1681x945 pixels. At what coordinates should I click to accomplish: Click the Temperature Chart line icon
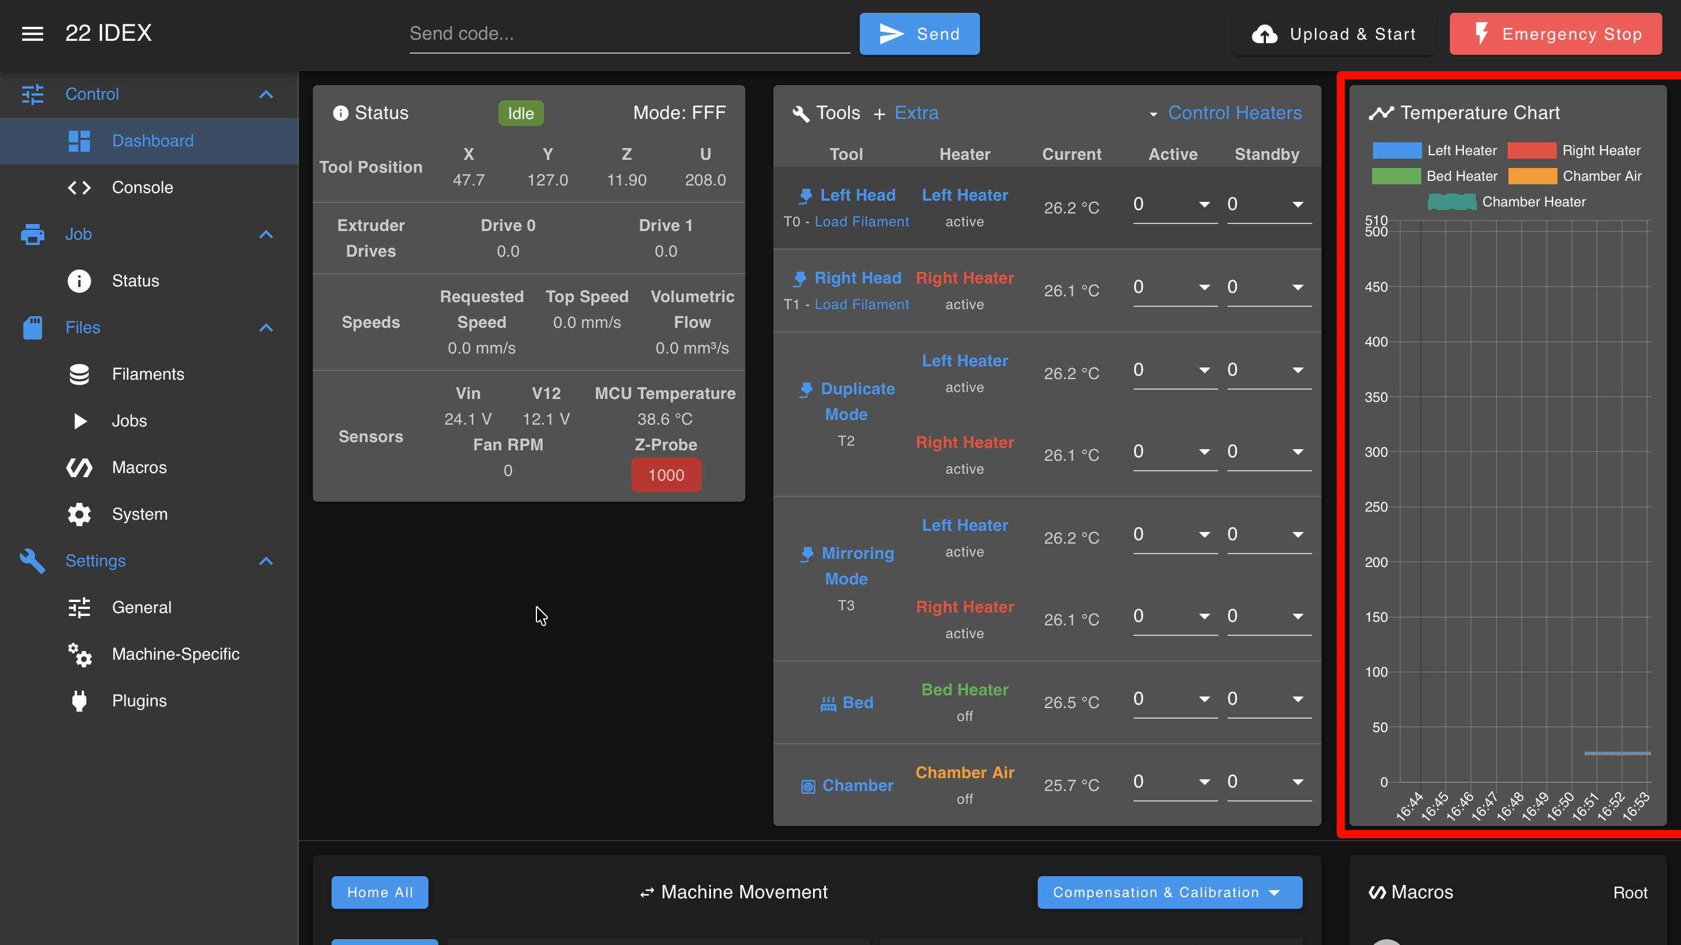click(x=1381, y=113)
